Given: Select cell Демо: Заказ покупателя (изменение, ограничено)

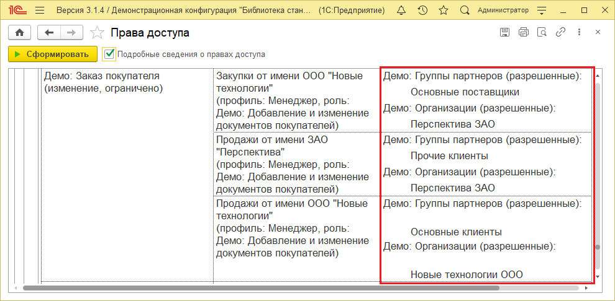Looking at the screenshot, I should click(127, 175).
